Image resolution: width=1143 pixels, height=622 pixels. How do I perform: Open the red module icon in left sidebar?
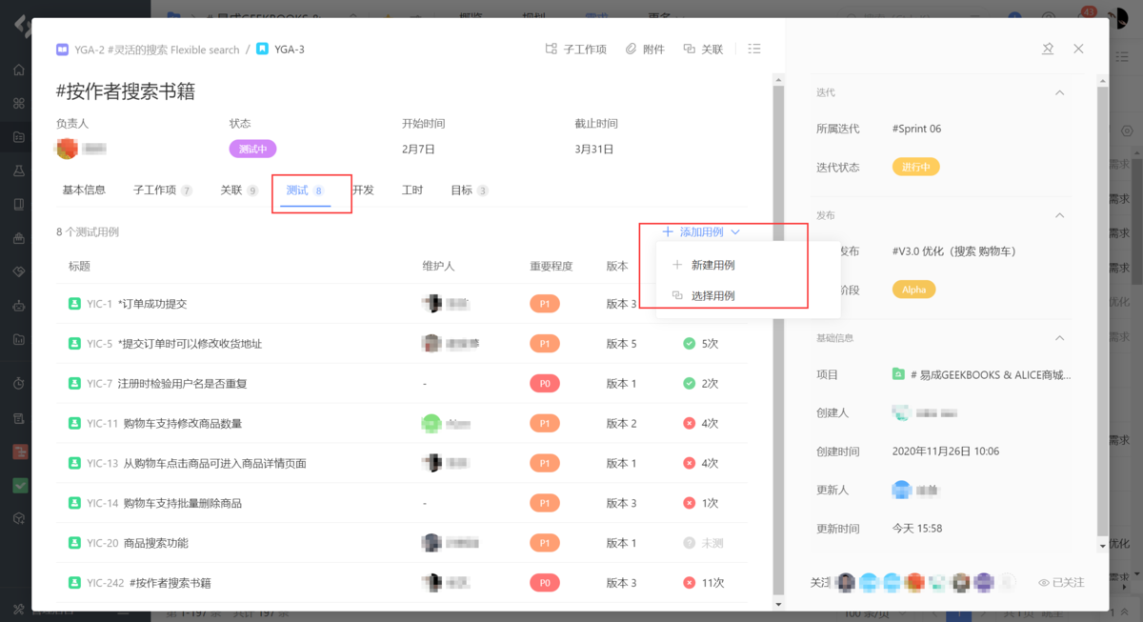19,451
